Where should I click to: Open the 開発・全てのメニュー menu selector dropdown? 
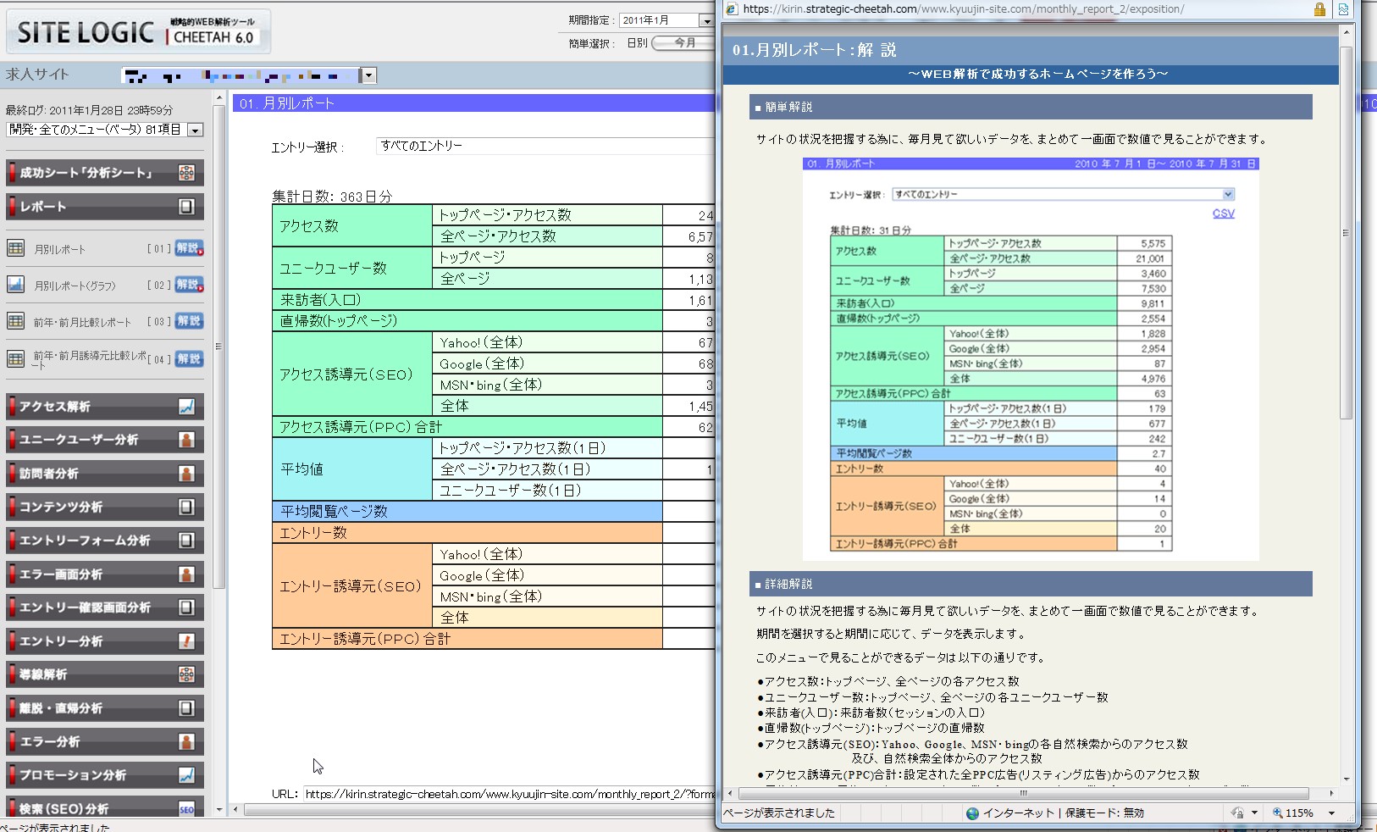click(x=196, y=130)
